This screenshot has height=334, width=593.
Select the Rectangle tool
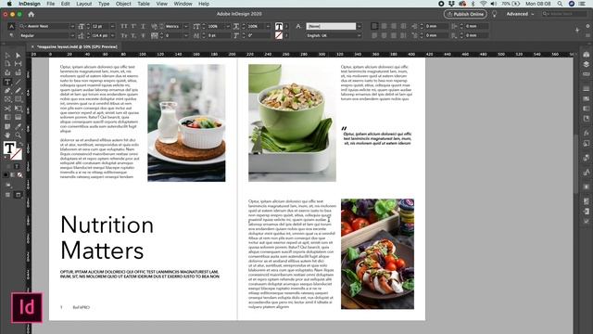19,99
